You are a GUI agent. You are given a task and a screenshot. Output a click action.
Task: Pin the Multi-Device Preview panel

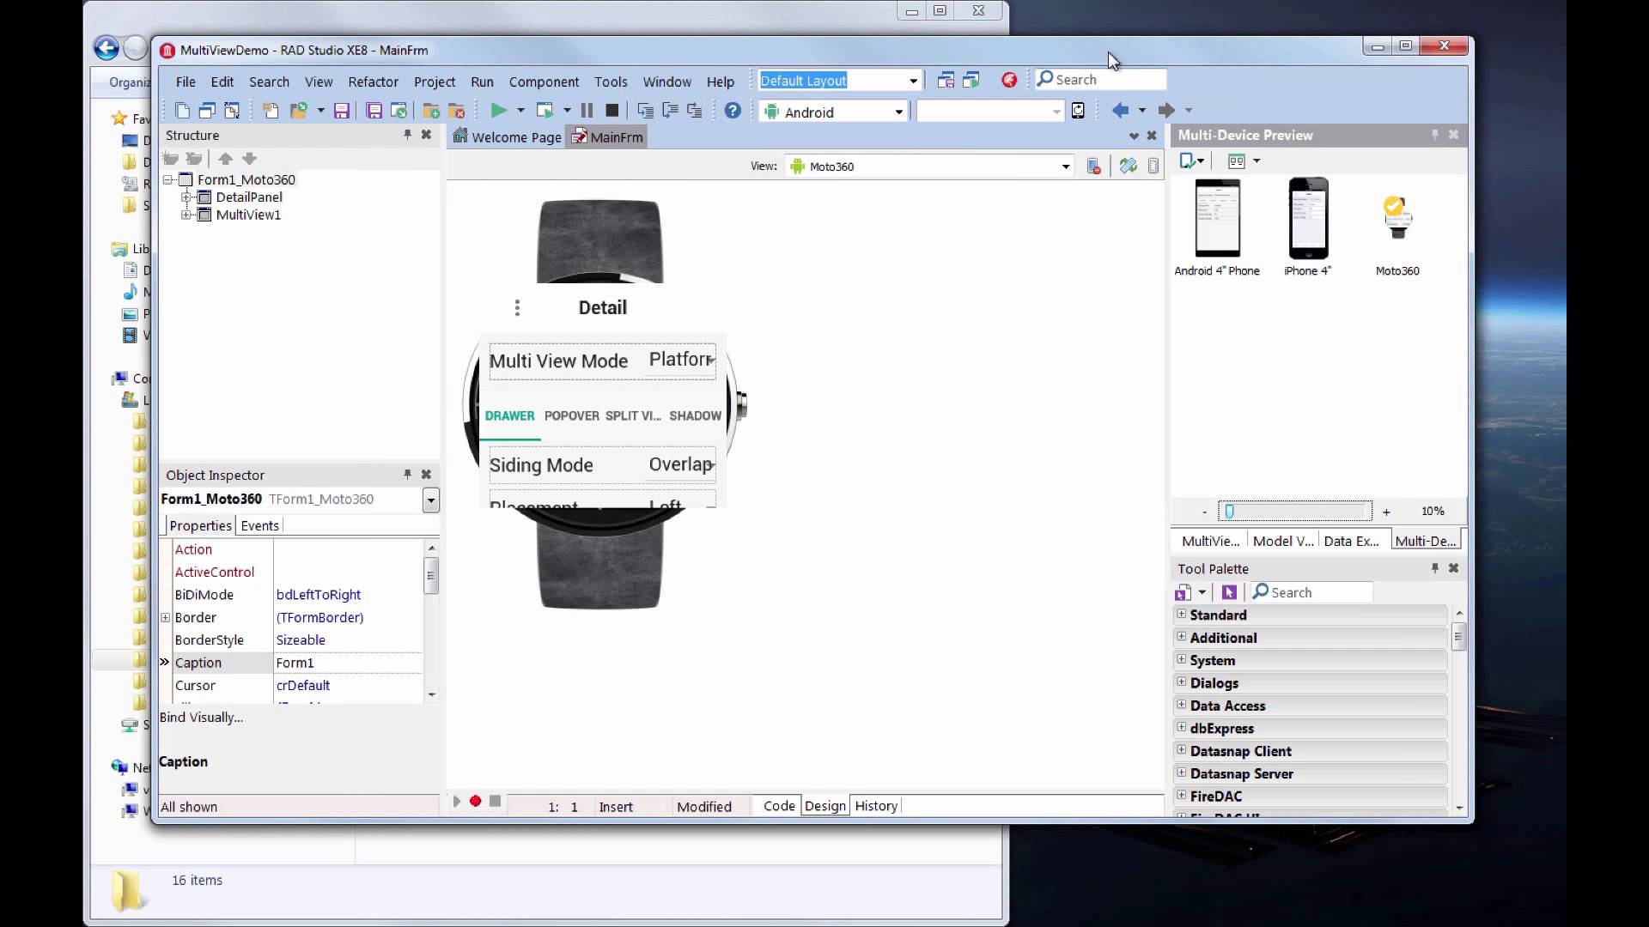(1434, 135)
